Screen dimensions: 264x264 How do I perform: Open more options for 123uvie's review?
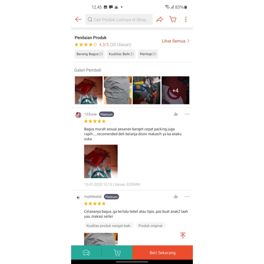click(187, 114)
